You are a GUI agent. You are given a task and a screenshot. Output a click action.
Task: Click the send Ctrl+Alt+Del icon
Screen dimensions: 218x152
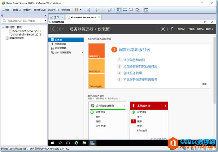pyautogui.click(x=89, y=10)
